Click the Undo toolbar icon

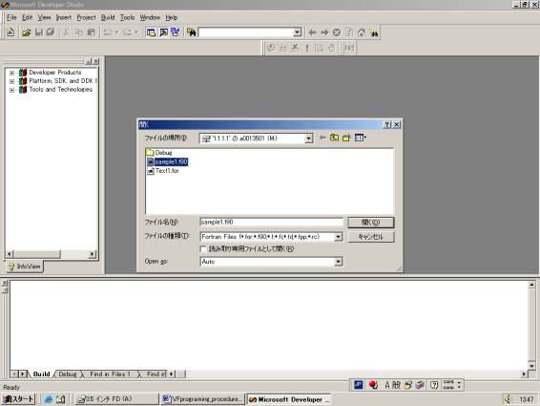pos(108,32)
